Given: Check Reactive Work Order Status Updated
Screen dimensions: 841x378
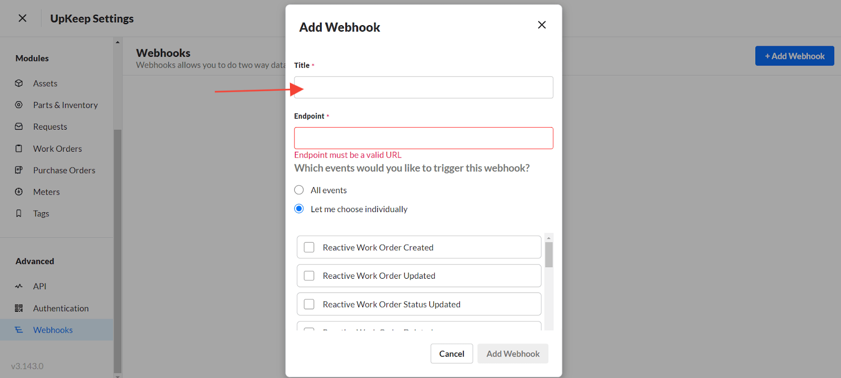Looking at the screenshot, I should (x=309, y=304).
